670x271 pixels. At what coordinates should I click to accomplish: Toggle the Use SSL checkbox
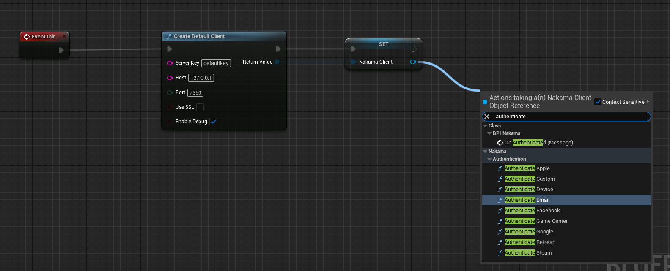[x=200, y=107]
